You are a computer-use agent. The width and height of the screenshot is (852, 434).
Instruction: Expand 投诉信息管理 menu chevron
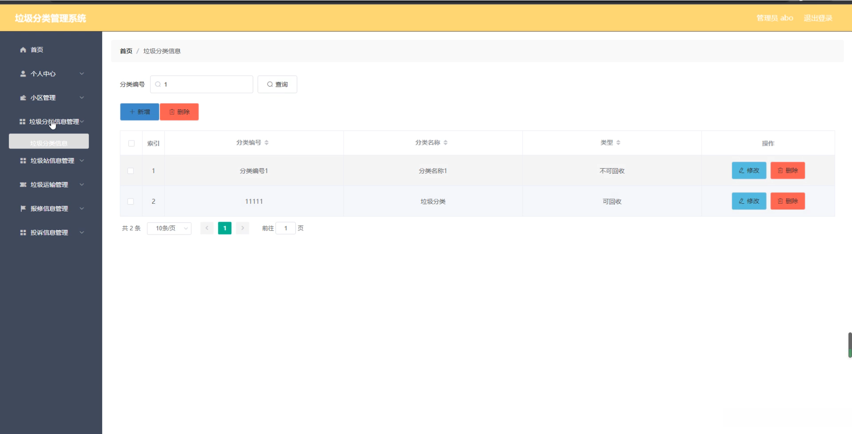82,233
